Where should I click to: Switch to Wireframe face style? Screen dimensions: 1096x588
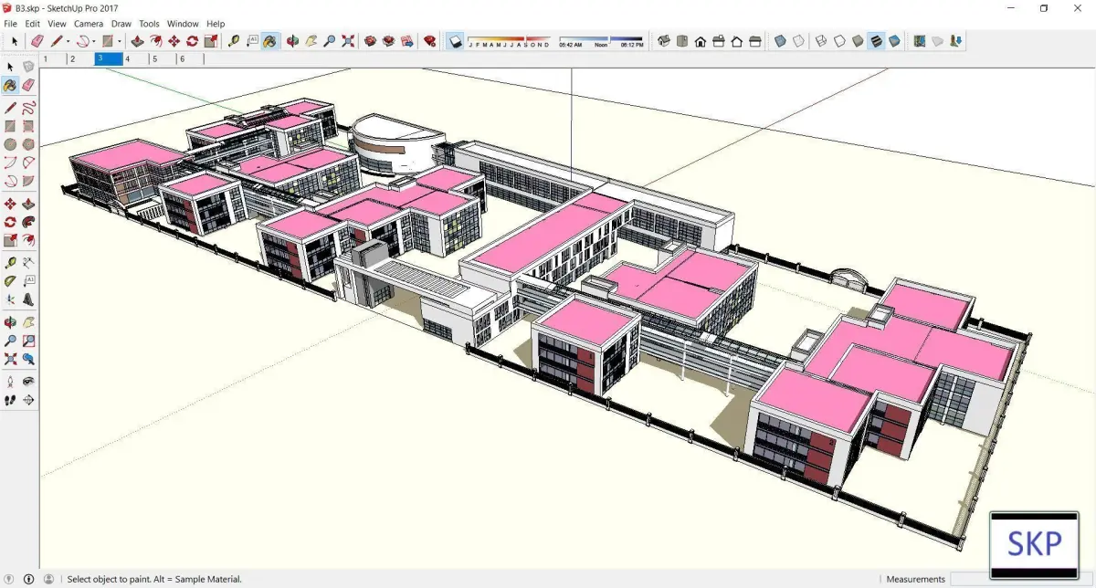click(x=820, y=41)
